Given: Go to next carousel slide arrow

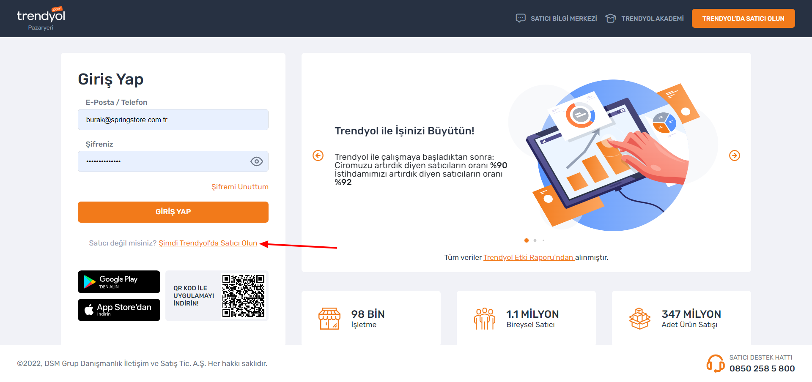Looking at the screenshot, I should [x=735, y=156].
